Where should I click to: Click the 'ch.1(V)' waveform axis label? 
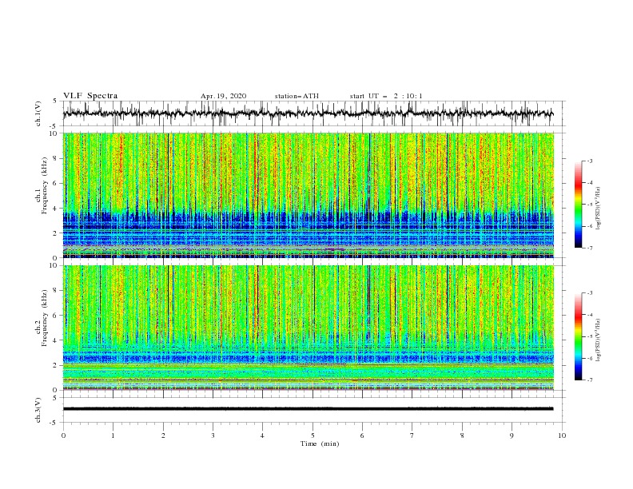point(38,113)
